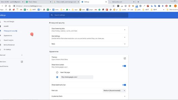Screen dimensions: 178x100
Task: Open the web bookmark
Action: pyautogui.click(x=82, y=10)
